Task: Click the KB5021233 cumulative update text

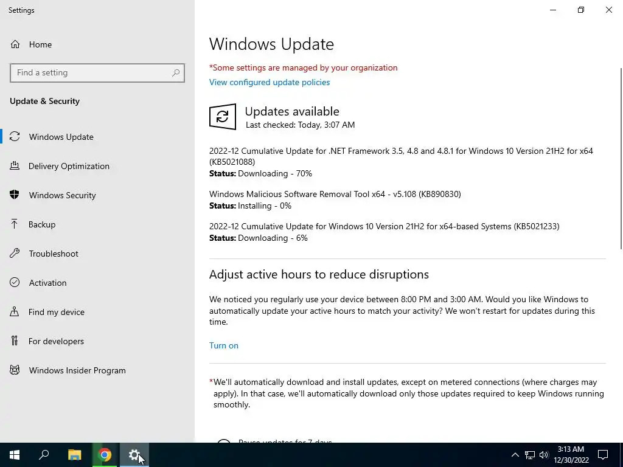Action: (x=385, y=226)
